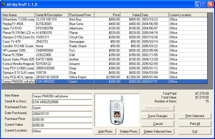
Task: Close the All My Stuff window
Action: click(x=211, y=4)
